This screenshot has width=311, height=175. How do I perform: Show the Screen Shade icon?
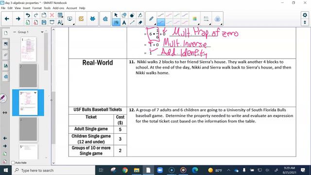pos(52,22)
